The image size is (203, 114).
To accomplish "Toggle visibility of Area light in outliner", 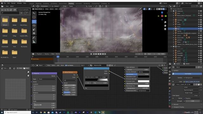I will [x=199, y=13].
